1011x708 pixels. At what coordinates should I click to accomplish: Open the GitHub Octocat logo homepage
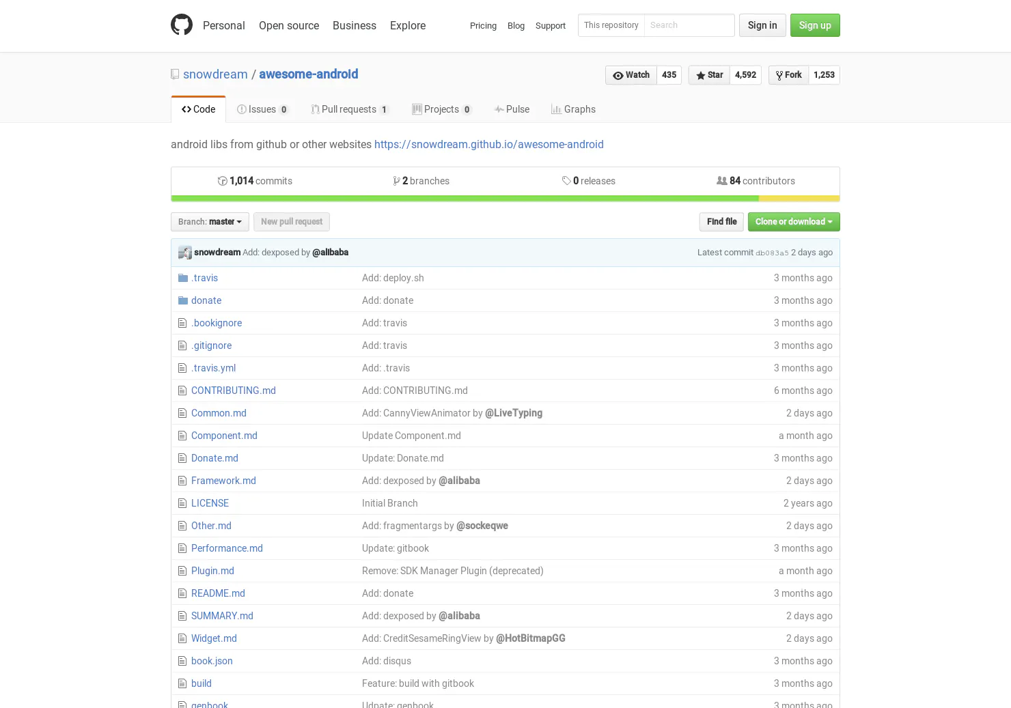(182, 25)
